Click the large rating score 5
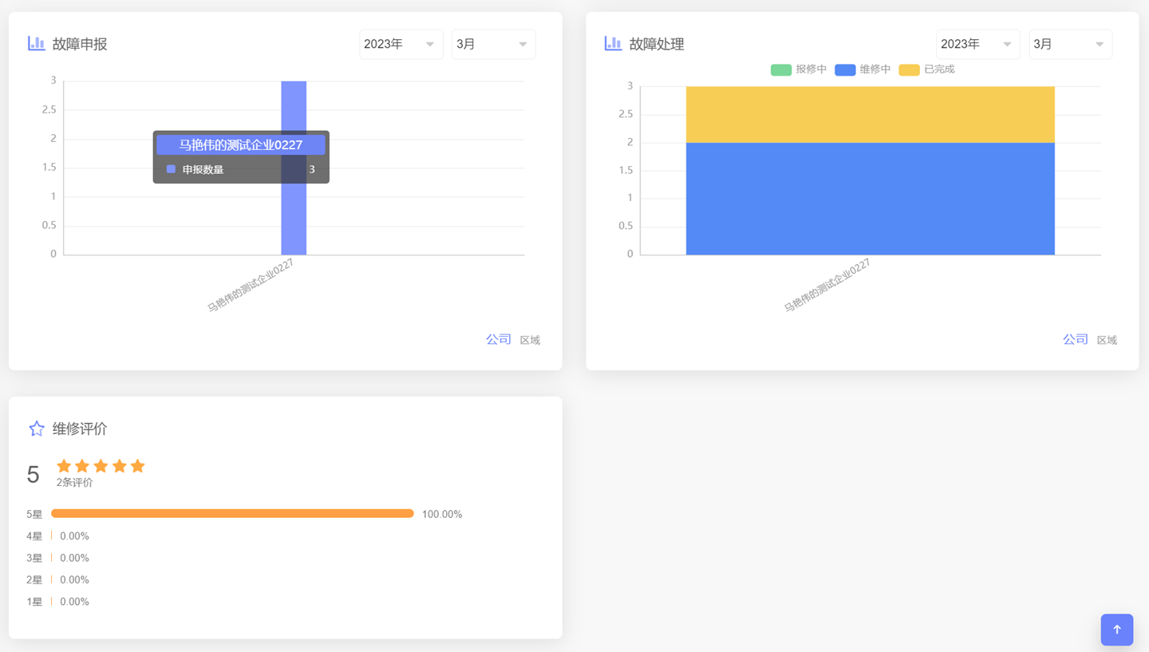 33,475
